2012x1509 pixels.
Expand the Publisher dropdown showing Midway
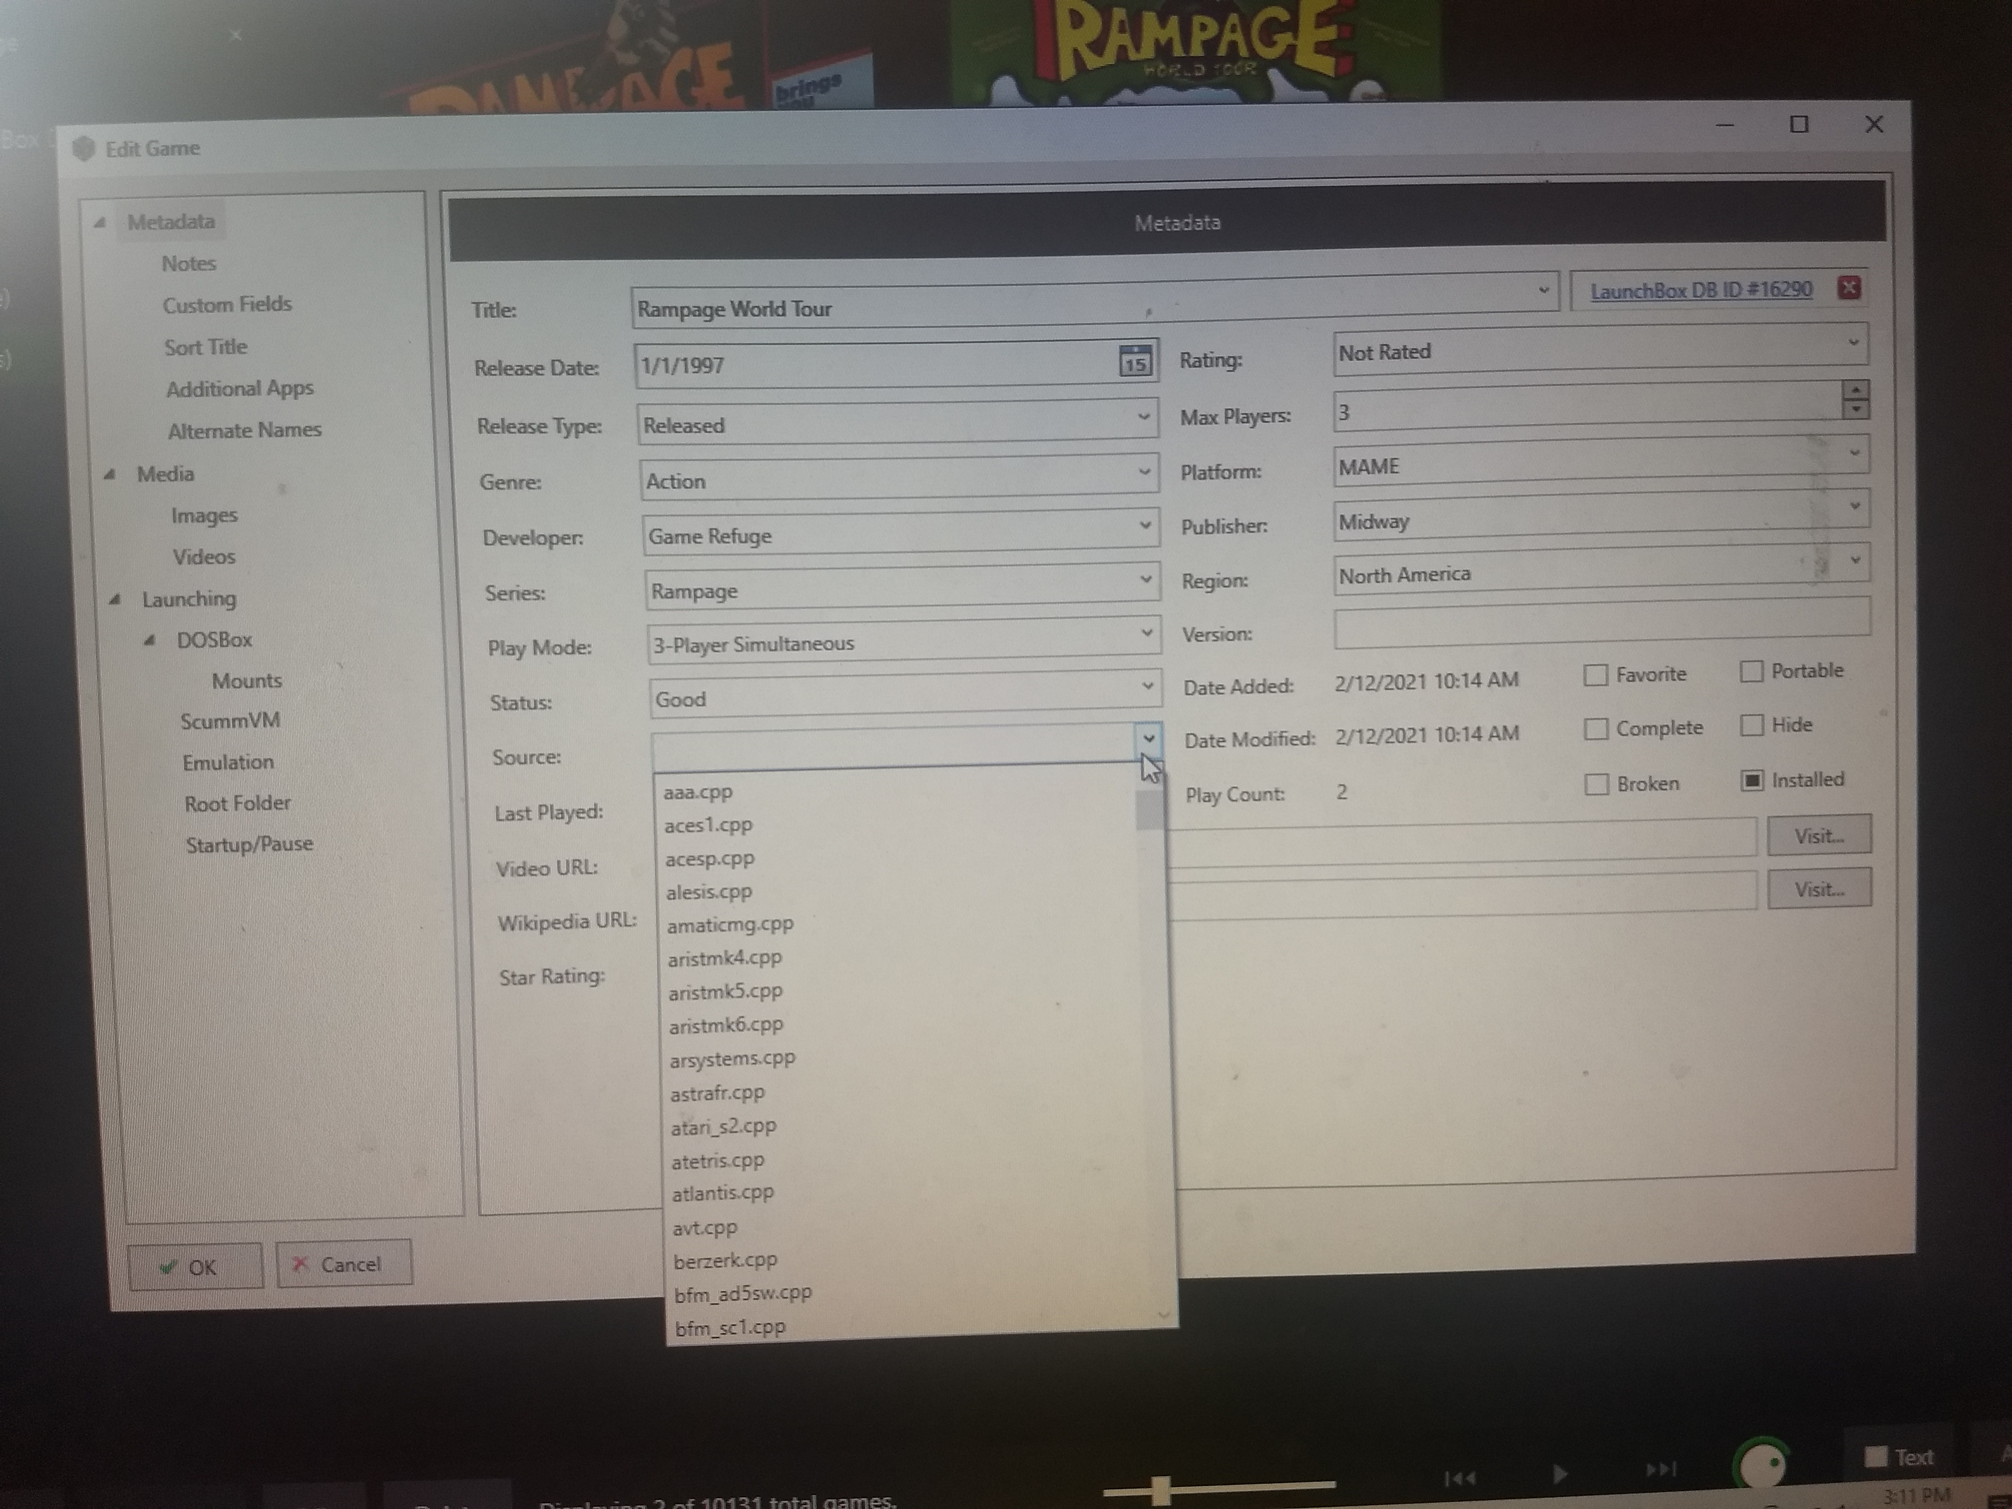point(1855,506)
